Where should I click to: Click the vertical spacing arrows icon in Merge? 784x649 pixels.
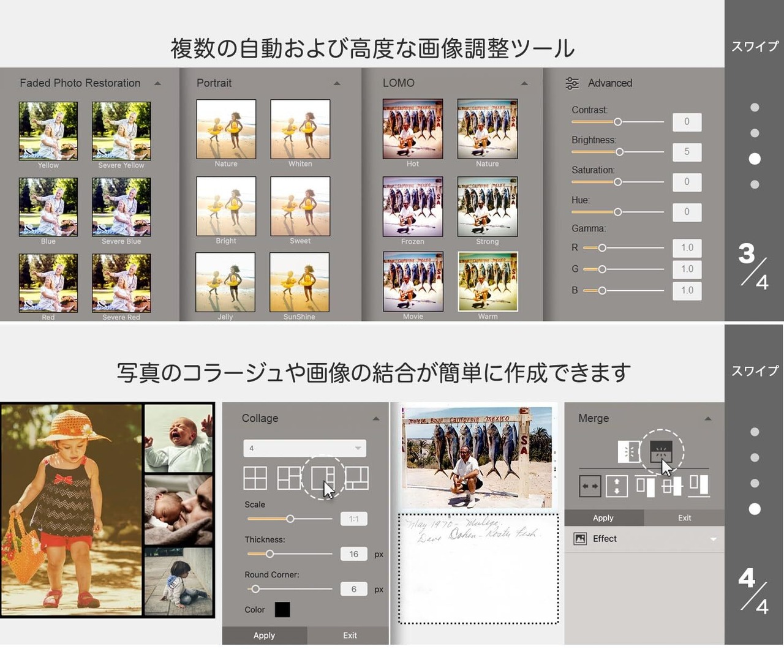[x=617, y=486]
